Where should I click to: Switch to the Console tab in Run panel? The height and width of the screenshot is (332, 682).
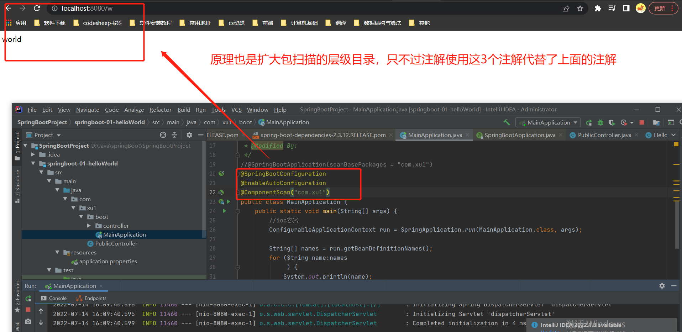(x=54, y=298)
